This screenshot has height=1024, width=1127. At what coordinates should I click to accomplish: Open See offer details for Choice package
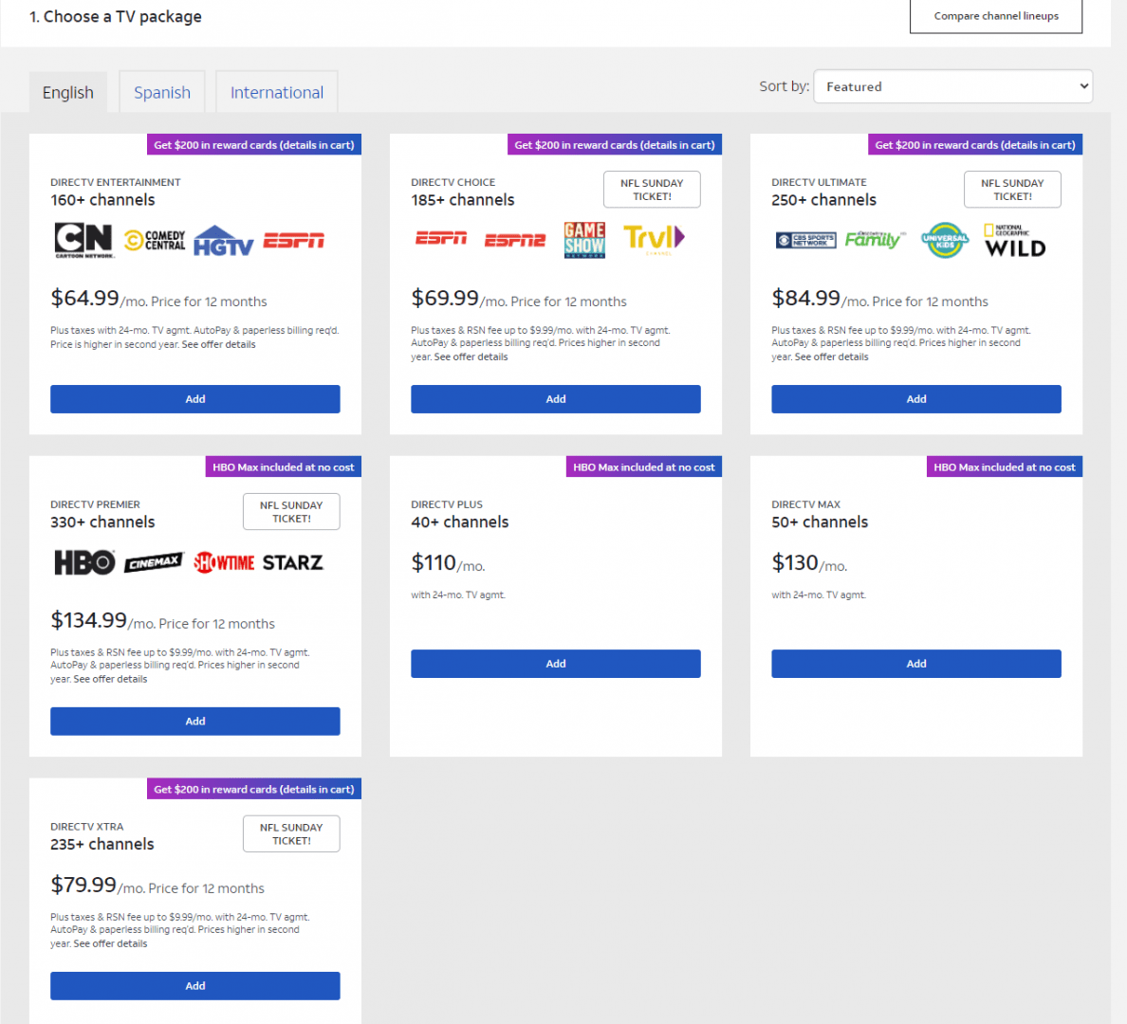(471, 357)
